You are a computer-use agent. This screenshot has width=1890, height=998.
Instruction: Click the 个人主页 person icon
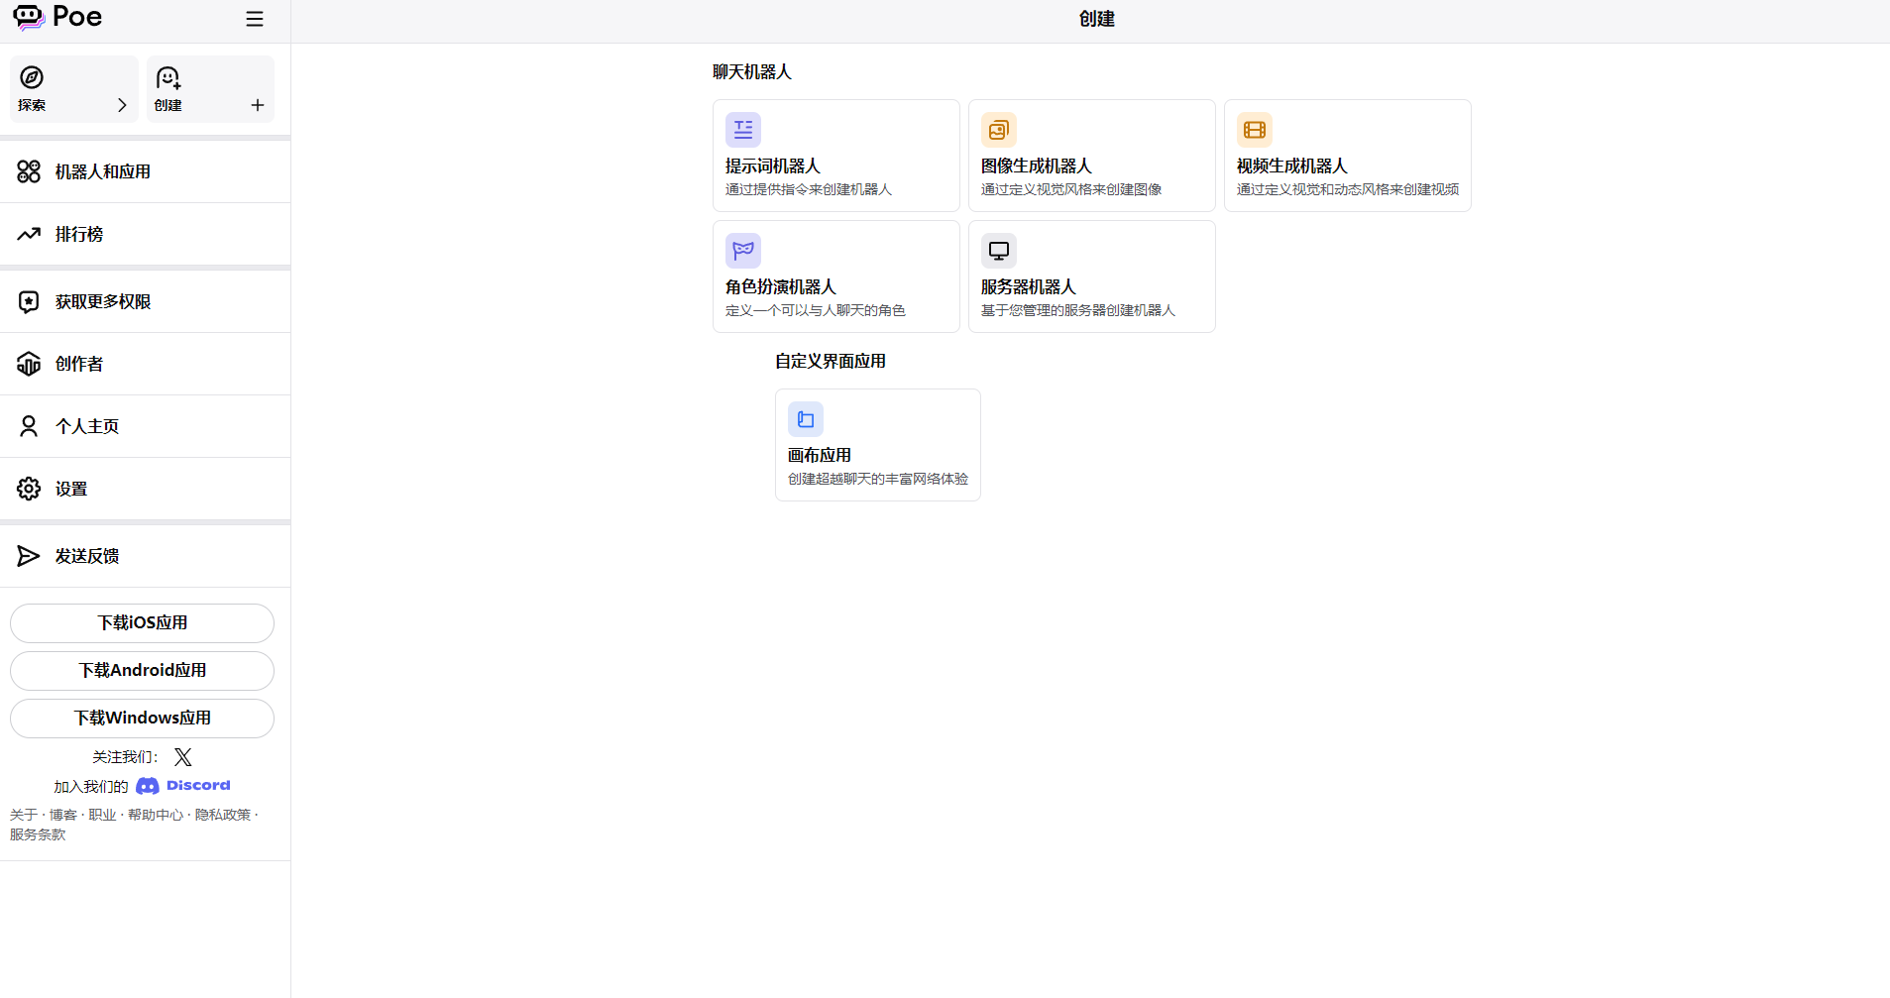coord(28,425)
